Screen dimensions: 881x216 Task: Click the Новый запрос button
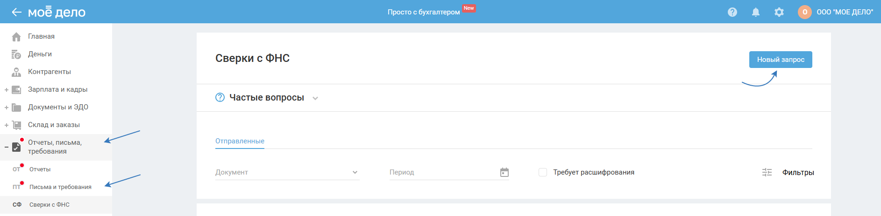point(781,60)
